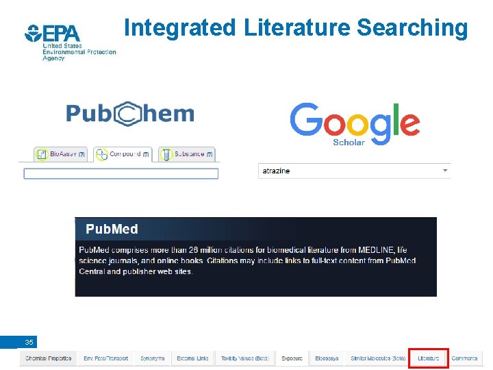Click the text 'PubMed comprises more than 26 million citations'

coord(166,250)
